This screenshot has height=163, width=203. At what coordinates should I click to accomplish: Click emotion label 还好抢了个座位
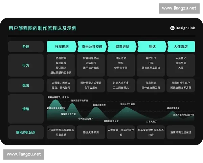(128, 104)
